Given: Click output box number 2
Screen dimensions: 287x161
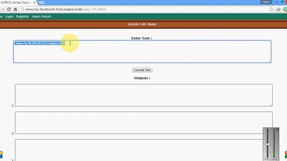Looking at the screenshot, I should click(143, 123).
